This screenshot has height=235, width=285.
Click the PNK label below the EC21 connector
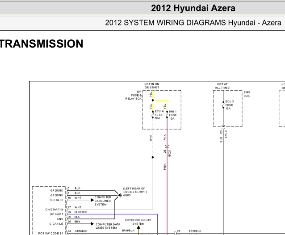coord(165,167)
